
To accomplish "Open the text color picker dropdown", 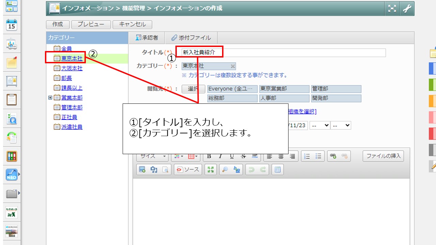I will click(179, 156).
